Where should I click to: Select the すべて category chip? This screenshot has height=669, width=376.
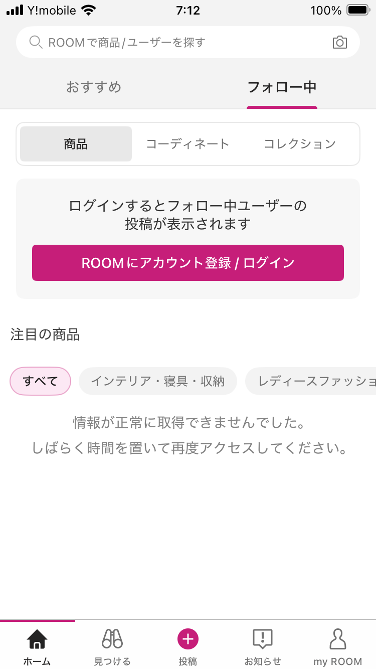click(41, 381)
